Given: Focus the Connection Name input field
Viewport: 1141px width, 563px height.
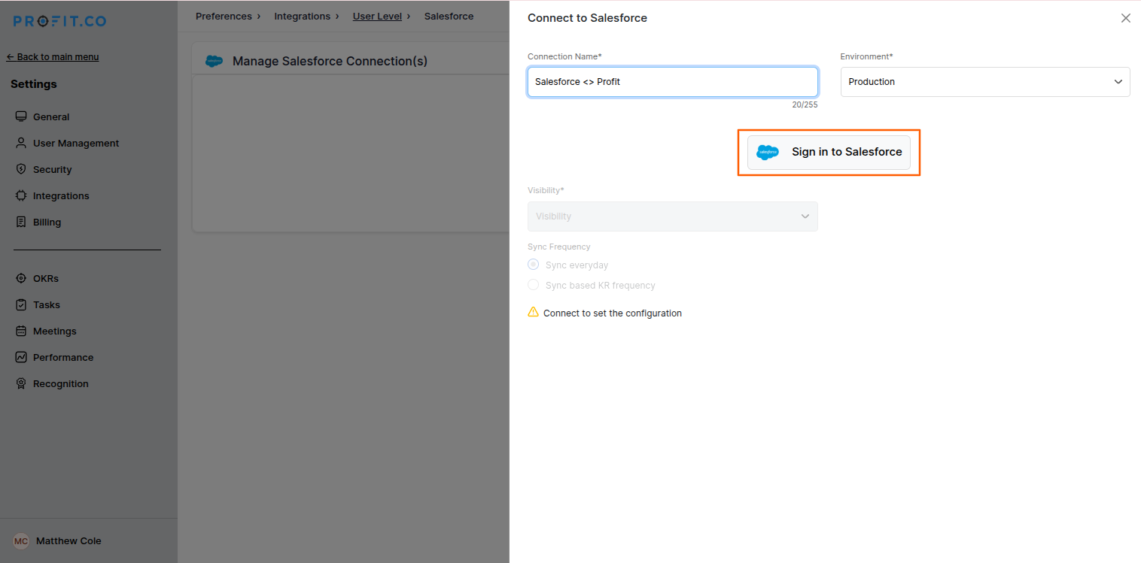Looking at the screenshot, I should pos(672,82).
